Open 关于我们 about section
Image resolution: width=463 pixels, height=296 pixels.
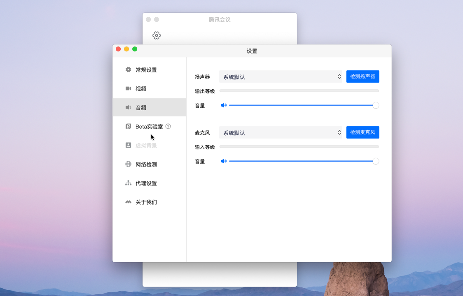pos(150,202)
